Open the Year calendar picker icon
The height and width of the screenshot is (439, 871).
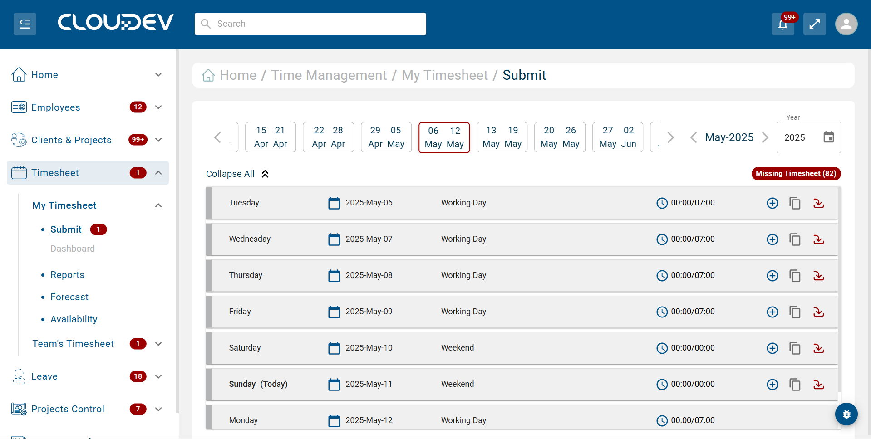click(x=828, y=137)
